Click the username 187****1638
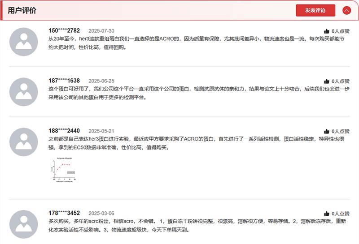Screen dimensions: 359x244 pos(64,81)
